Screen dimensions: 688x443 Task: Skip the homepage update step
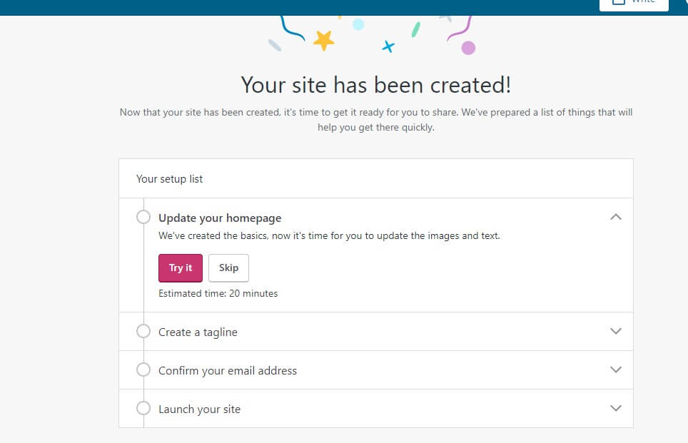[228, 268]
